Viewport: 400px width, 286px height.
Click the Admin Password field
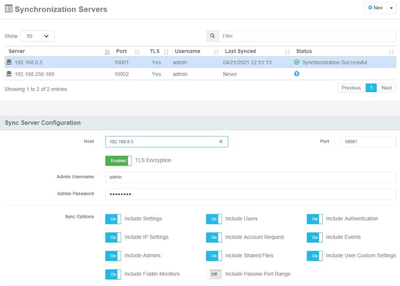pos(251,194)
